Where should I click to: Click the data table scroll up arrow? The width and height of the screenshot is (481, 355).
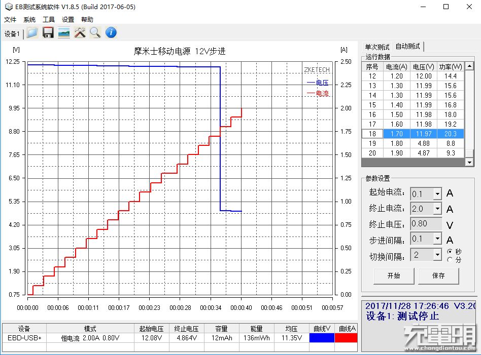point(469,66)
